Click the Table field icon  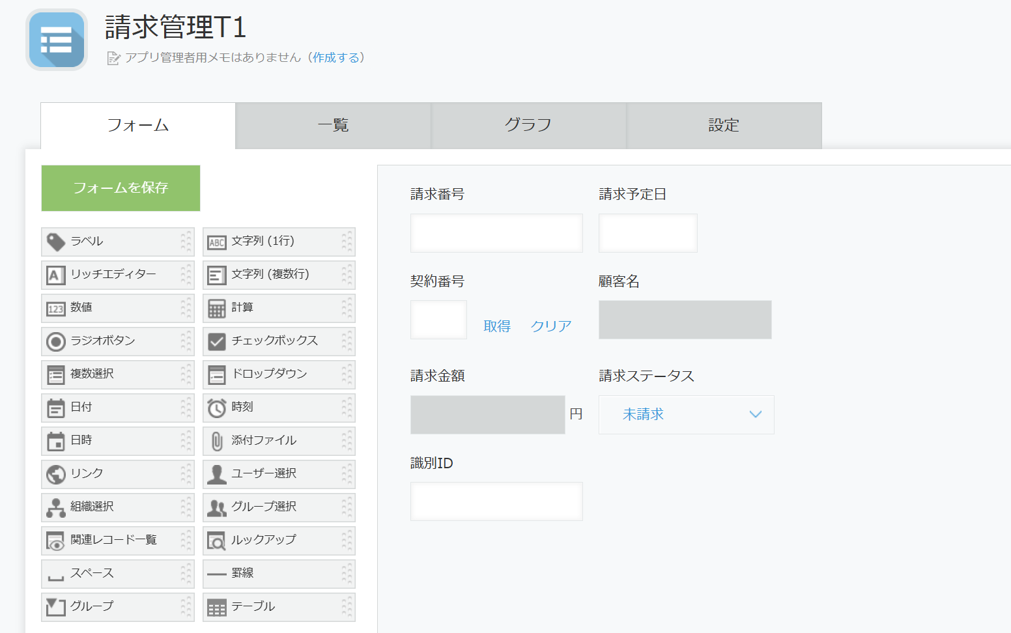coord(217,608)
